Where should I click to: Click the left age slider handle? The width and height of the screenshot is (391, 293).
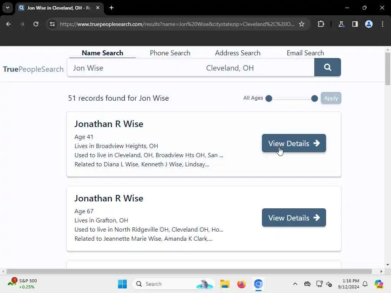click(x=269, y=98)
